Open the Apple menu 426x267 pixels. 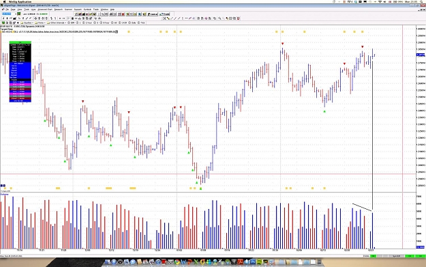tap(4, 1)
